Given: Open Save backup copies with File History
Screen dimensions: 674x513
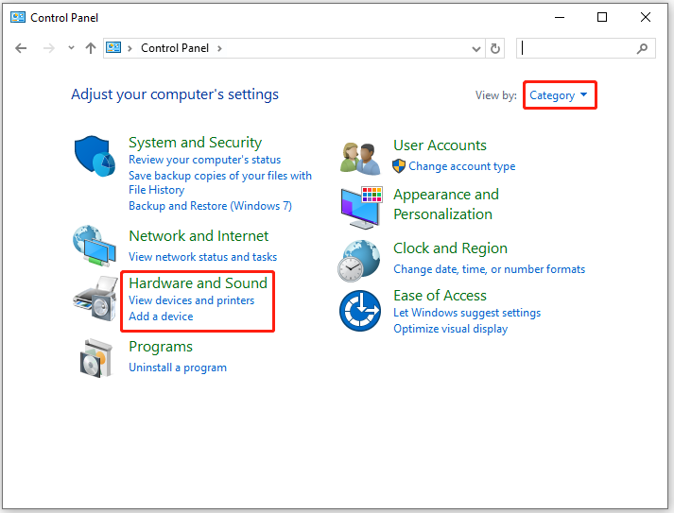Looking at the screenshot, I should pyautogui.click(x=220, y=182).
